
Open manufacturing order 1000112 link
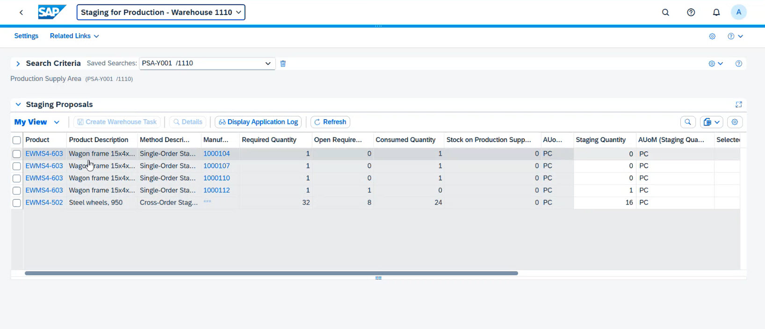coord(217,190)
